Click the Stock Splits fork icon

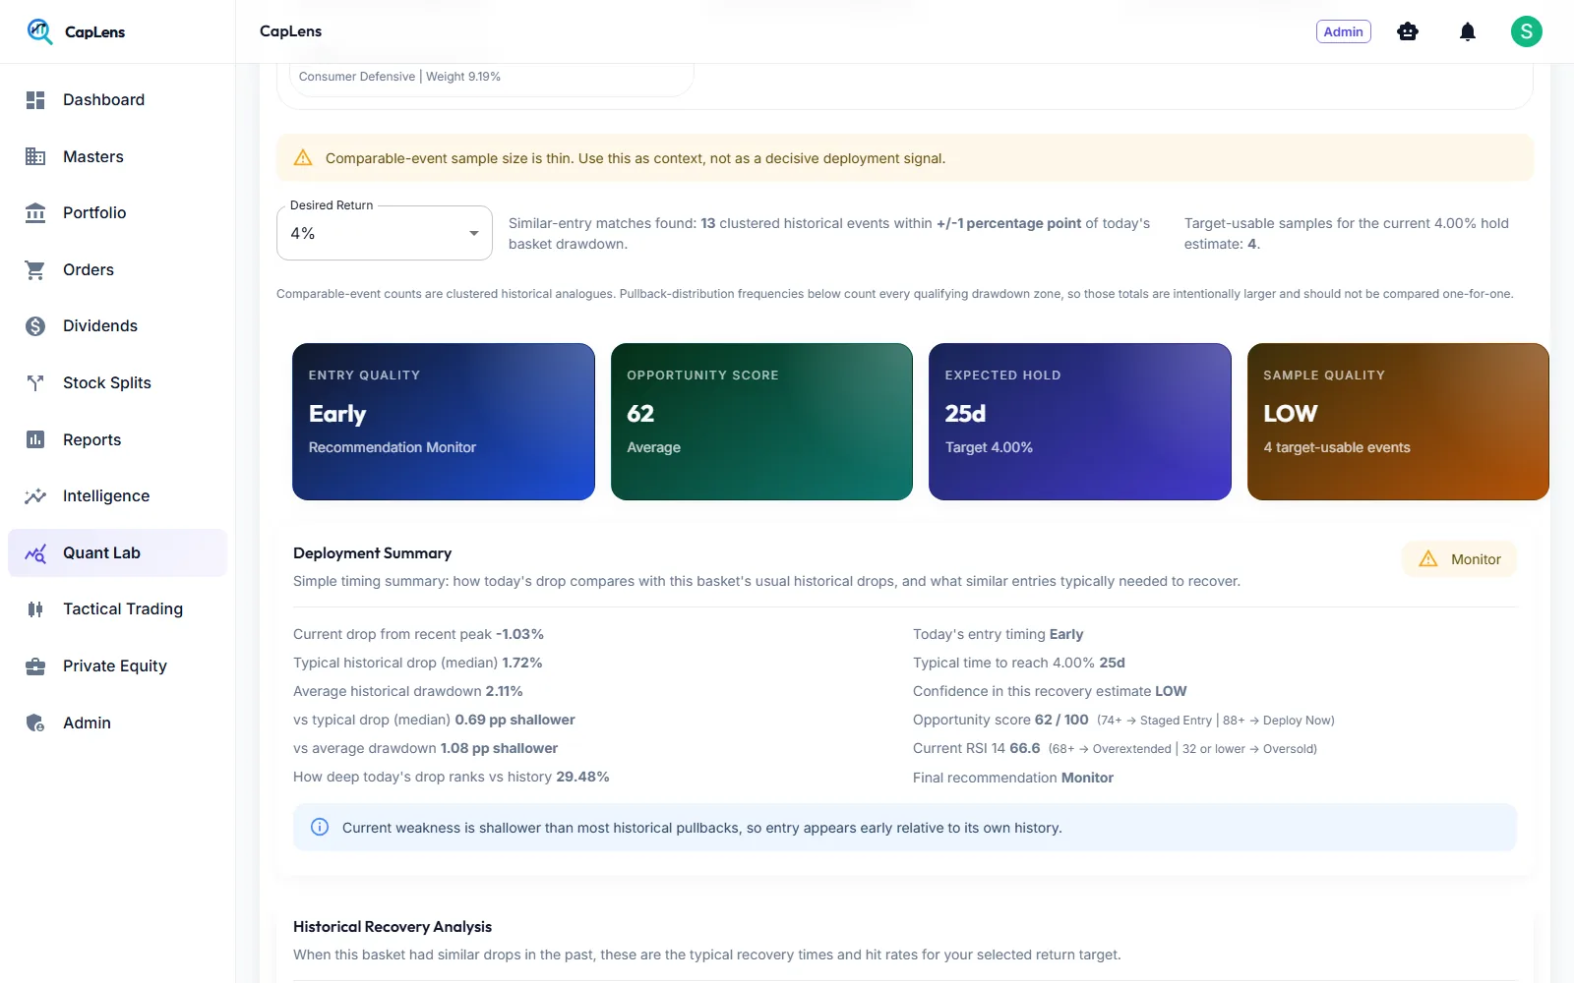click(35, 383)
